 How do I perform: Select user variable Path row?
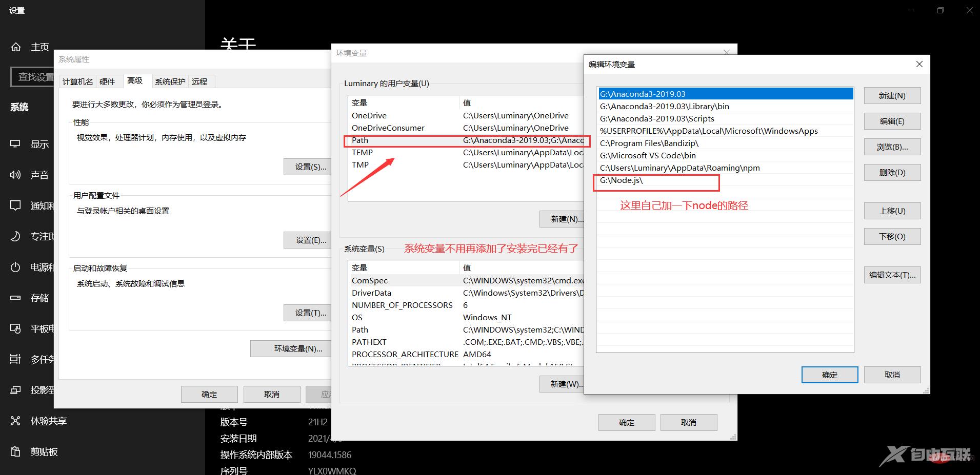point(467,140)
